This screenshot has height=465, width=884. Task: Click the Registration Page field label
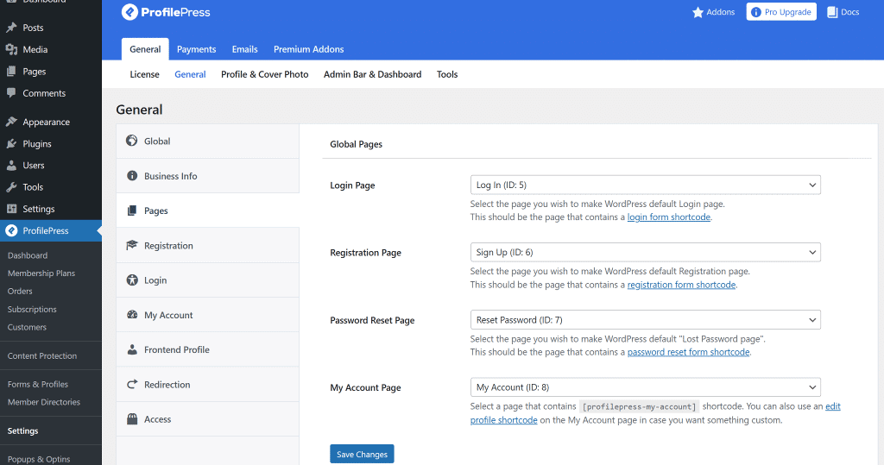click(x=365, y=253)
